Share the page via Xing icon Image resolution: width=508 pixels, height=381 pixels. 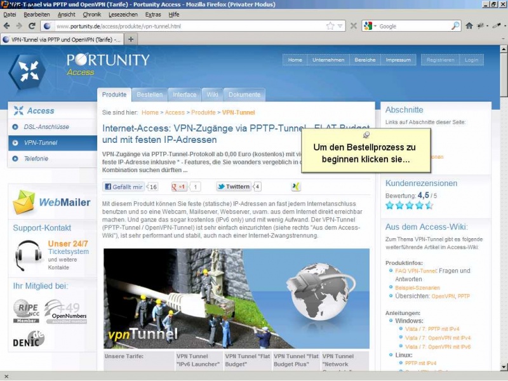(296, 187)
